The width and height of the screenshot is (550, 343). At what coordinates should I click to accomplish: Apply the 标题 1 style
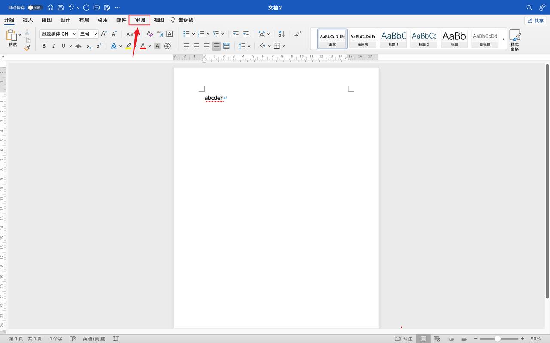point(394,39)
